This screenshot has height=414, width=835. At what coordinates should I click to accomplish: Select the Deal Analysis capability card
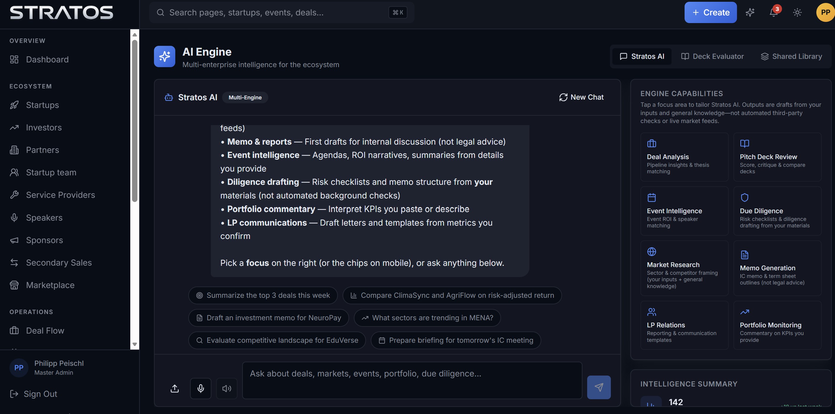[x=684, y=157]
